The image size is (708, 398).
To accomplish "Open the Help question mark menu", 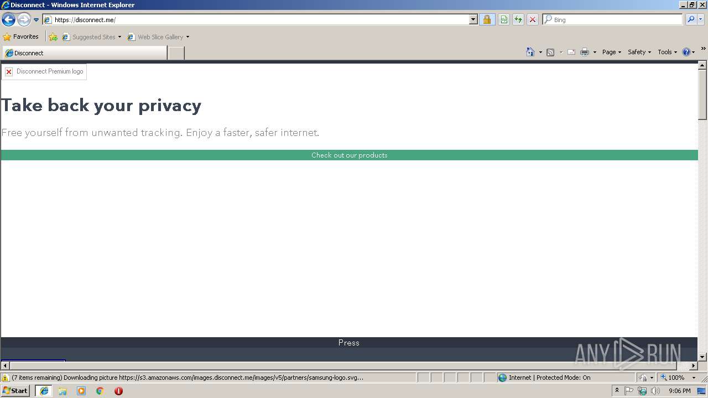I will 689,52.
